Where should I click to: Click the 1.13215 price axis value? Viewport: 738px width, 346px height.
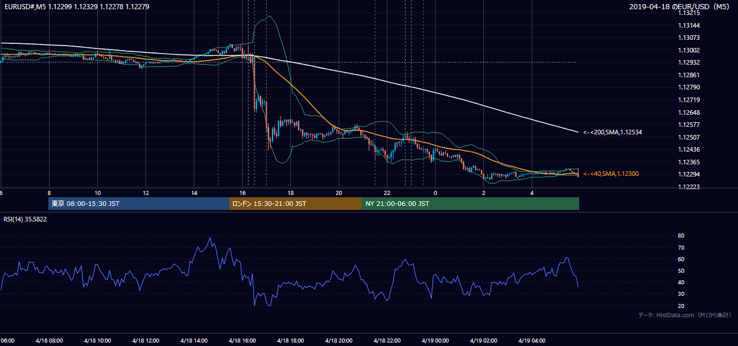[x=690, y=13]
